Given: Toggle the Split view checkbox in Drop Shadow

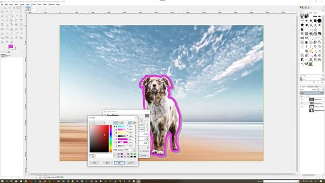Looking at the screenshot, I should [x=141, y=151].
